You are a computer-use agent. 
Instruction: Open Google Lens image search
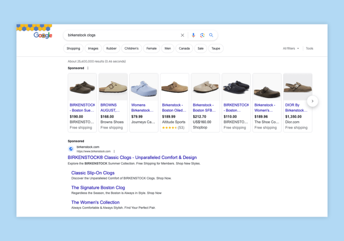click(202, 35)
